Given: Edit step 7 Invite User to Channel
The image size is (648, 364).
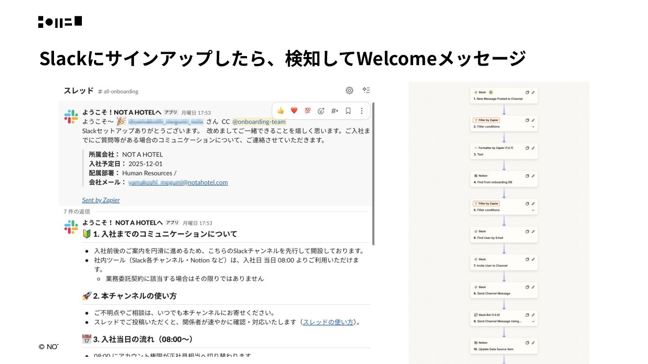Looking at the screenshot, I should pyautogui.click(x=533, y=259).
